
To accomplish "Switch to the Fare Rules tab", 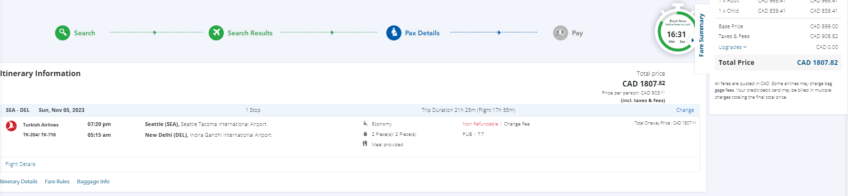I will tap(57, 181).
